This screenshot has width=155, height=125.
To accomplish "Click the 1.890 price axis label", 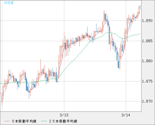I will coord(147,21).
